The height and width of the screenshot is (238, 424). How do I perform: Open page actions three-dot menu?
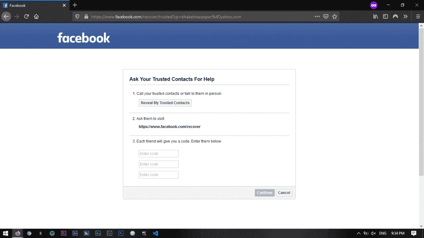click(x=317, y=17)
